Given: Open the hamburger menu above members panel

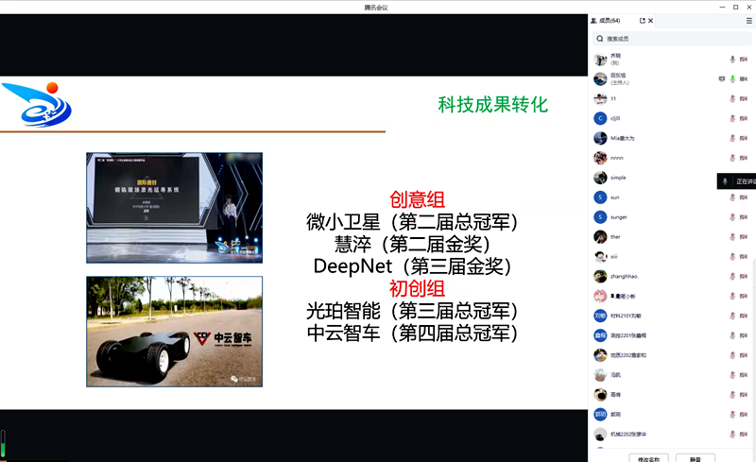Looking at the screenshot, I should pyautogui.click(x=749, y=20).
